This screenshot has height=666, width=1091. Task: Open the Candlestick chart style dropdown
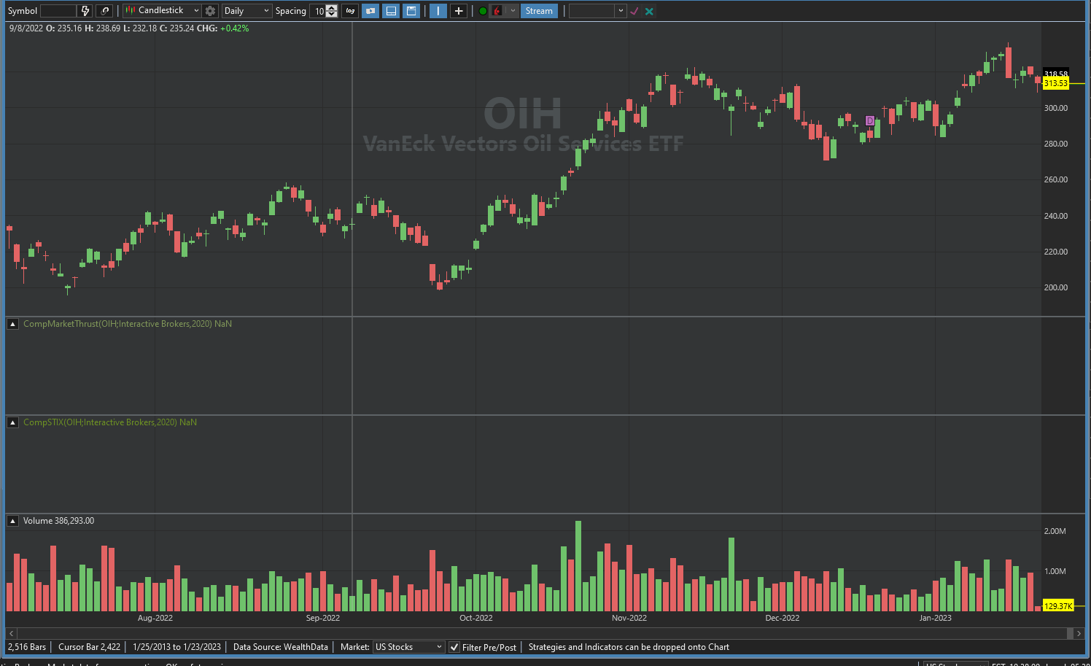tap(162, 11)
